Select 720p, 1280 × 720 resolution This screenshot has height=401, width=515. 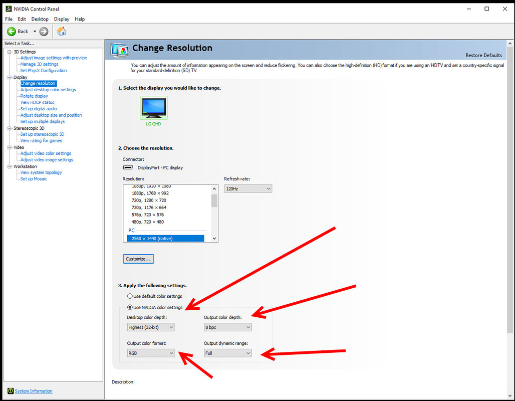click(149, 200)
